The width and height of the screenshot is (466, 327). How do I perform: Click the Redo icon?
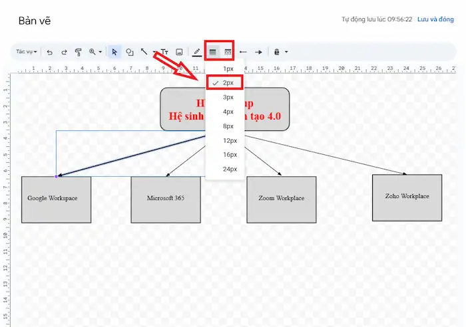(64, 53)
